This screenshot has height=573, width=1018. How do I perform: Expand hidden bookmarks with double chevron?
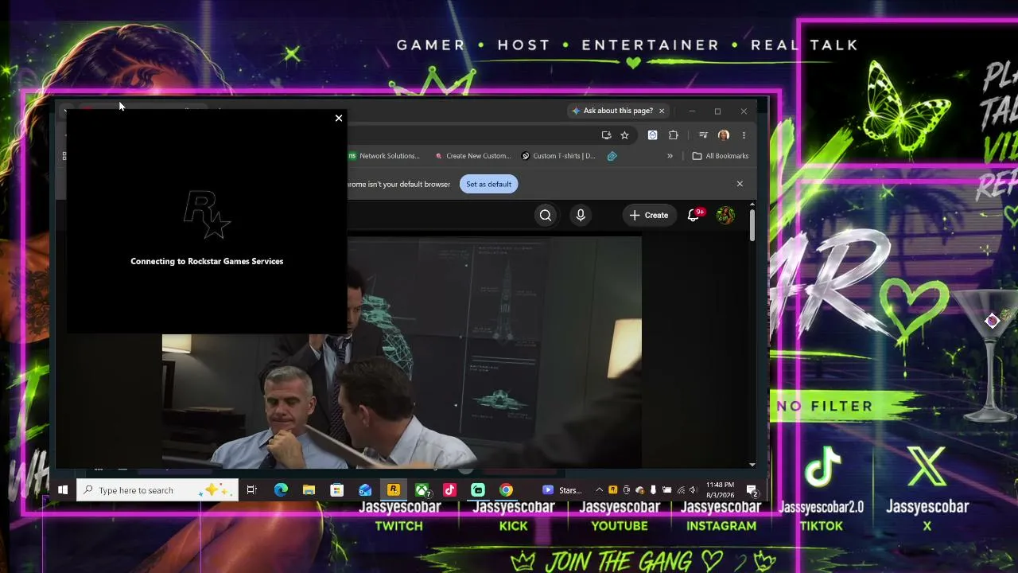pos(670,156)
